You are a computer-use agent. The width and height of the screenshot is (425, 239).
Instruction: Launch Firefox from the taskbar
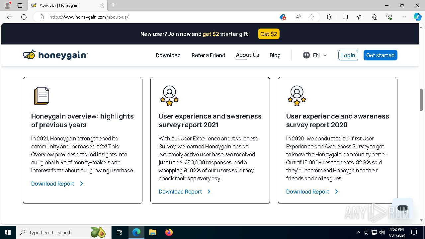[169, 232]
